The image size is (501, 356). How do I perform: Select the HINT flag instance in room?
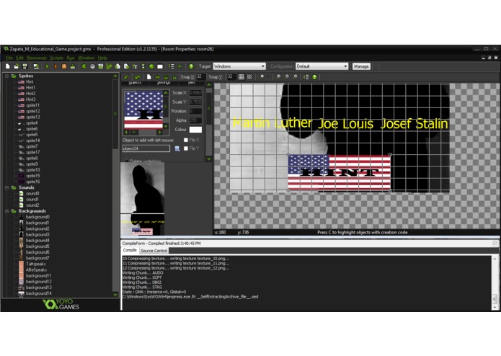click(339, 173)
